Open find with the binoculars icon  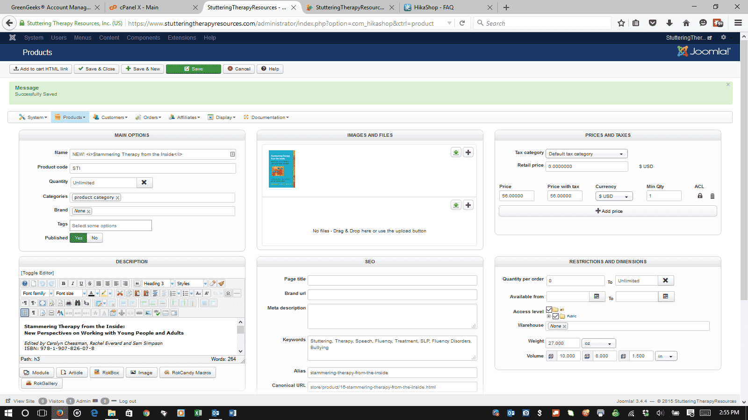point(78,303)
